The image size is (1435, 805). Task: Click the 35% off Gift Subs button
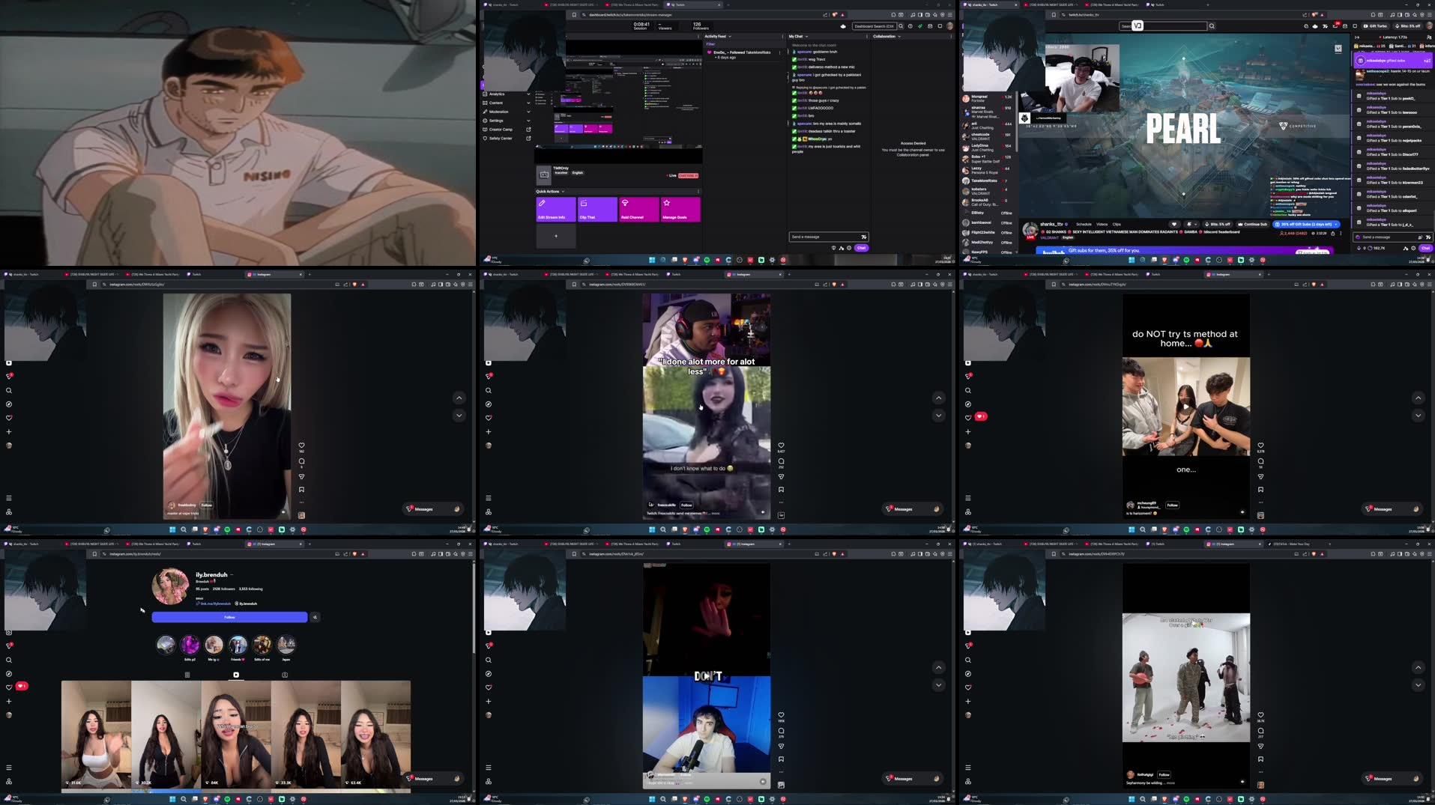pos(1307,224)
